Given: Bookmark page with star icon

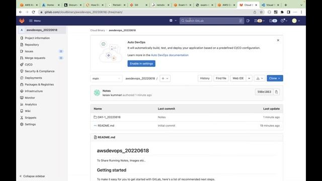Looking at the screenshot, I should (261, 12).
